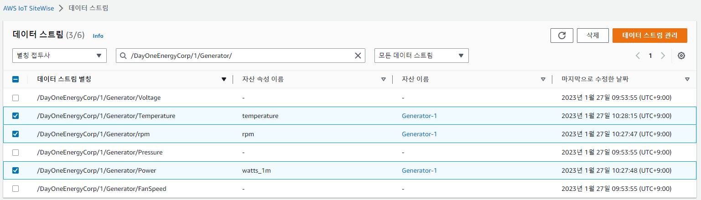The image size is (701, 200).
Task: Refresh the data stream list
Action: 562,36
